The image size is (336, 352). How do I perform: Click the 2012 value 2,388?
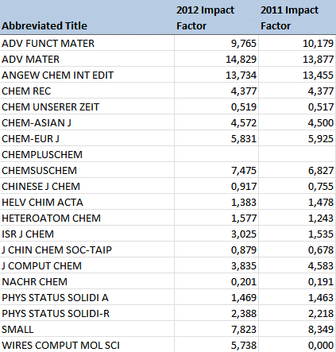point(244,314)
